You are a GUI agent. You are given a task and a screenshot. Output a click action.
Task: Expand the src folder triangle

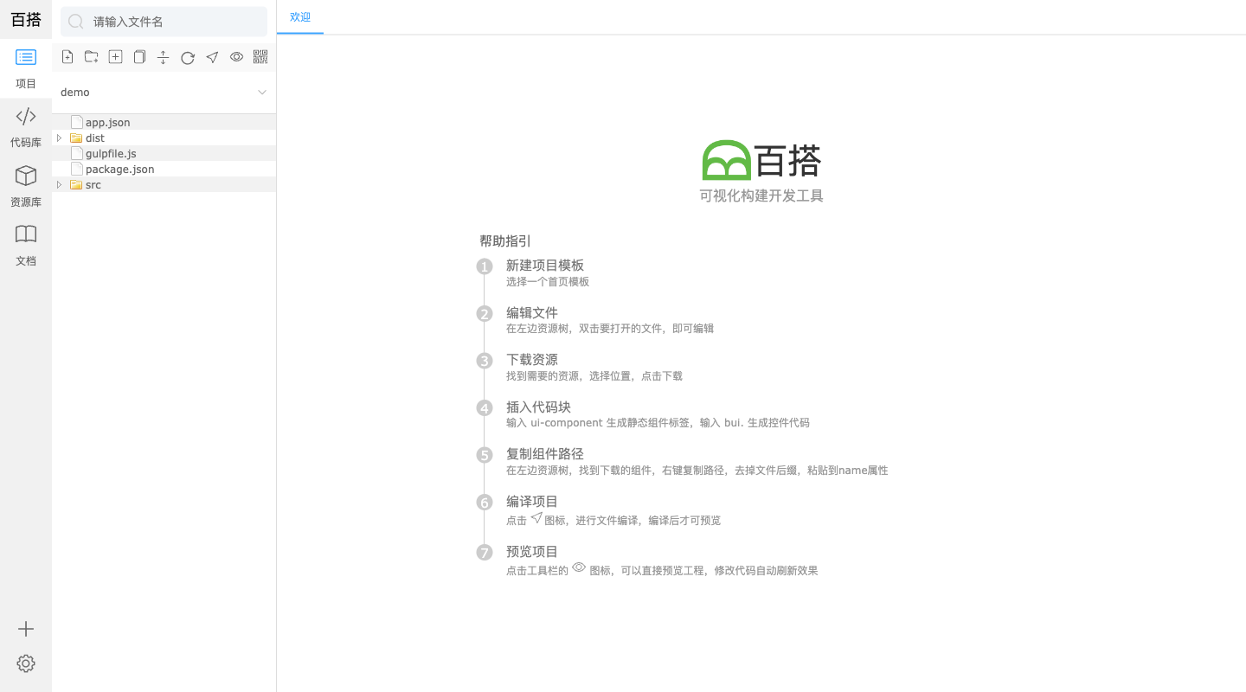tap(59, 184)
